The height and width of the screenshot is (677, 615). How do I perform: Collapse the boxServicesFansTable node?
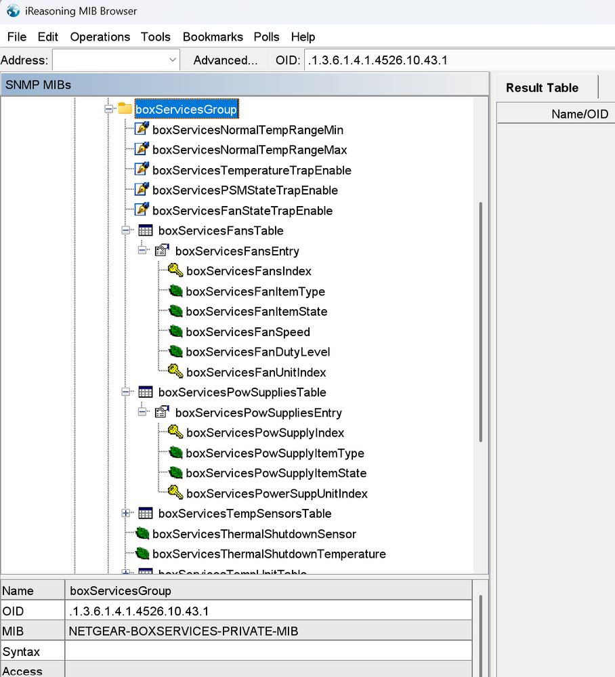point(125,230)
